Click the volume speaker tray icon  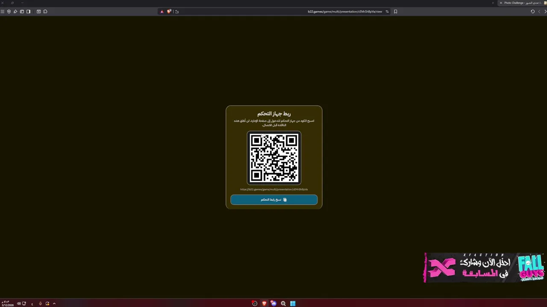click(x=19, y=304)
